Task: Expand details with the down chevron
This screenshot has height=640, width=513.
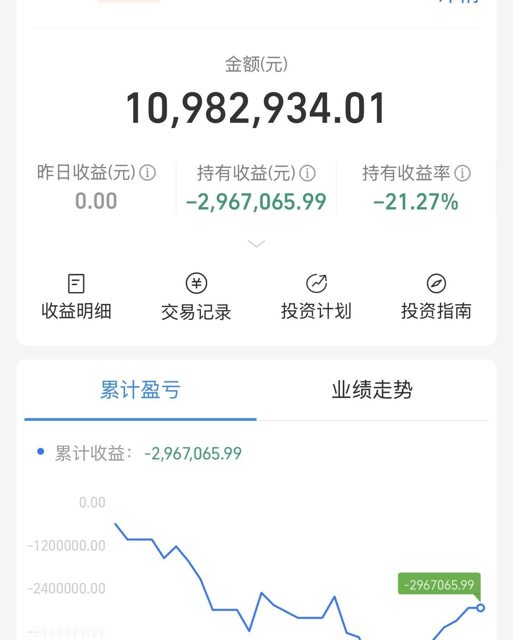Action: (x=256, y=244)
